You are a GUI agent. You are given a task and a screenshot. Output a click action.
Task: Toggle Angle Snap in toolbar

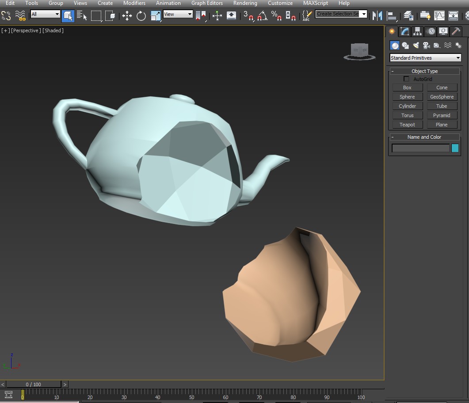[262, 15]
